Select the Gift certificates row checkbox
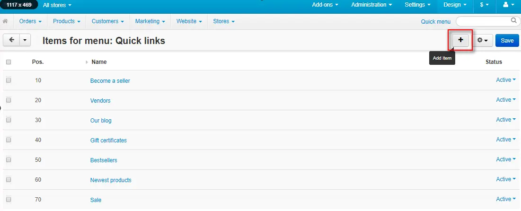The image size is (521, 211). point(9,140)
